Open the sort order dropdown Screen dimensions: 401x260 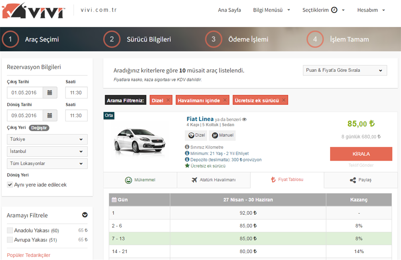(x=344, y=71)
